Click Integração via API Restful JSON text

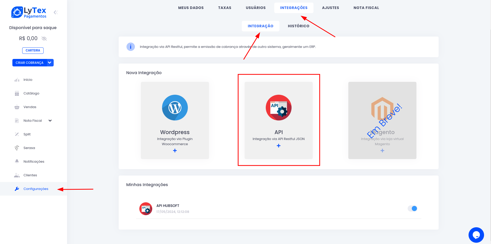tap(279, 139)
